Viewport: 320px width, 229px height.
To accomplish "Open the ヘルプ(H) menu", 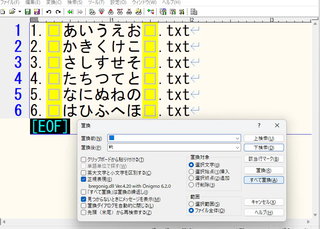I will pos(171,2).
